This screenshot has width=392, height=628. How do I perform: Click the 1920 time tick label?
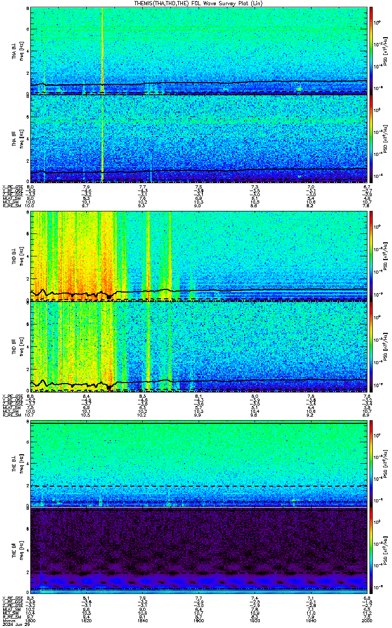click(255, 620)
